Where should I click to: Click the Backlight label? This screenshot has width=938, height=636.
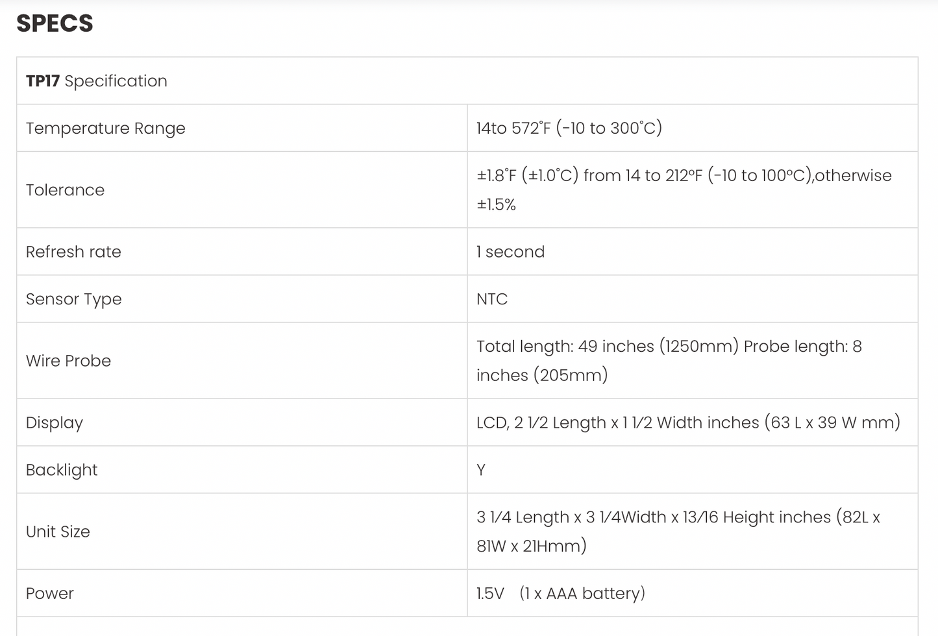[x=62, y=470]
